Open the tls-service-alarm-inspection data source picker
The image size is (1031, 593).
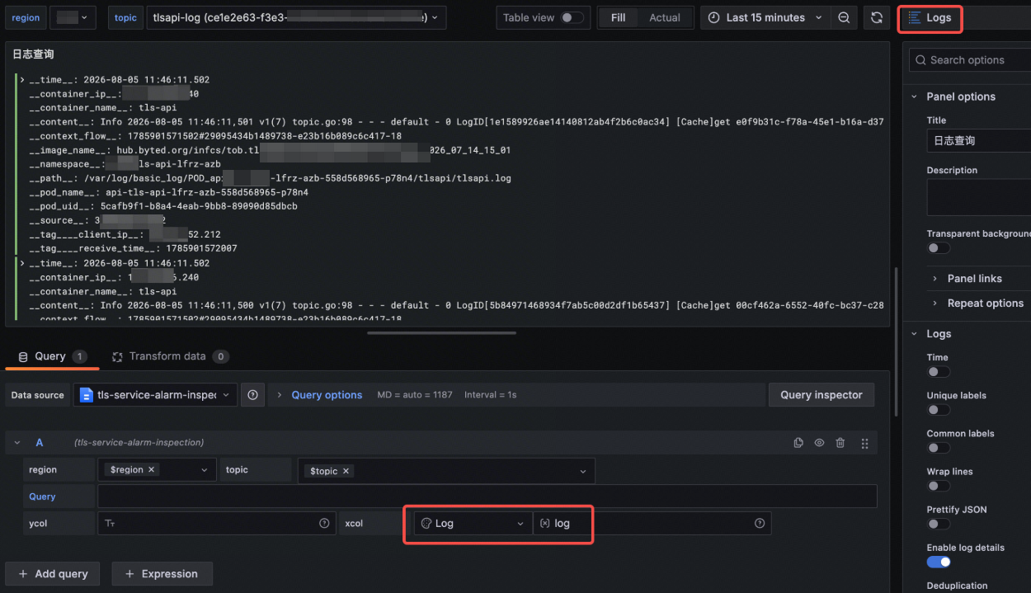click(155, 395)
